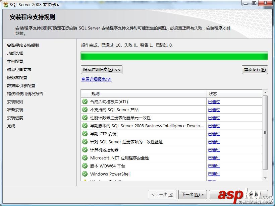Image resolution: width=275 pixels, height=206 pixels.
Task: Click green check icon for 合成活动模板库(ATL)
Action: 85,101
